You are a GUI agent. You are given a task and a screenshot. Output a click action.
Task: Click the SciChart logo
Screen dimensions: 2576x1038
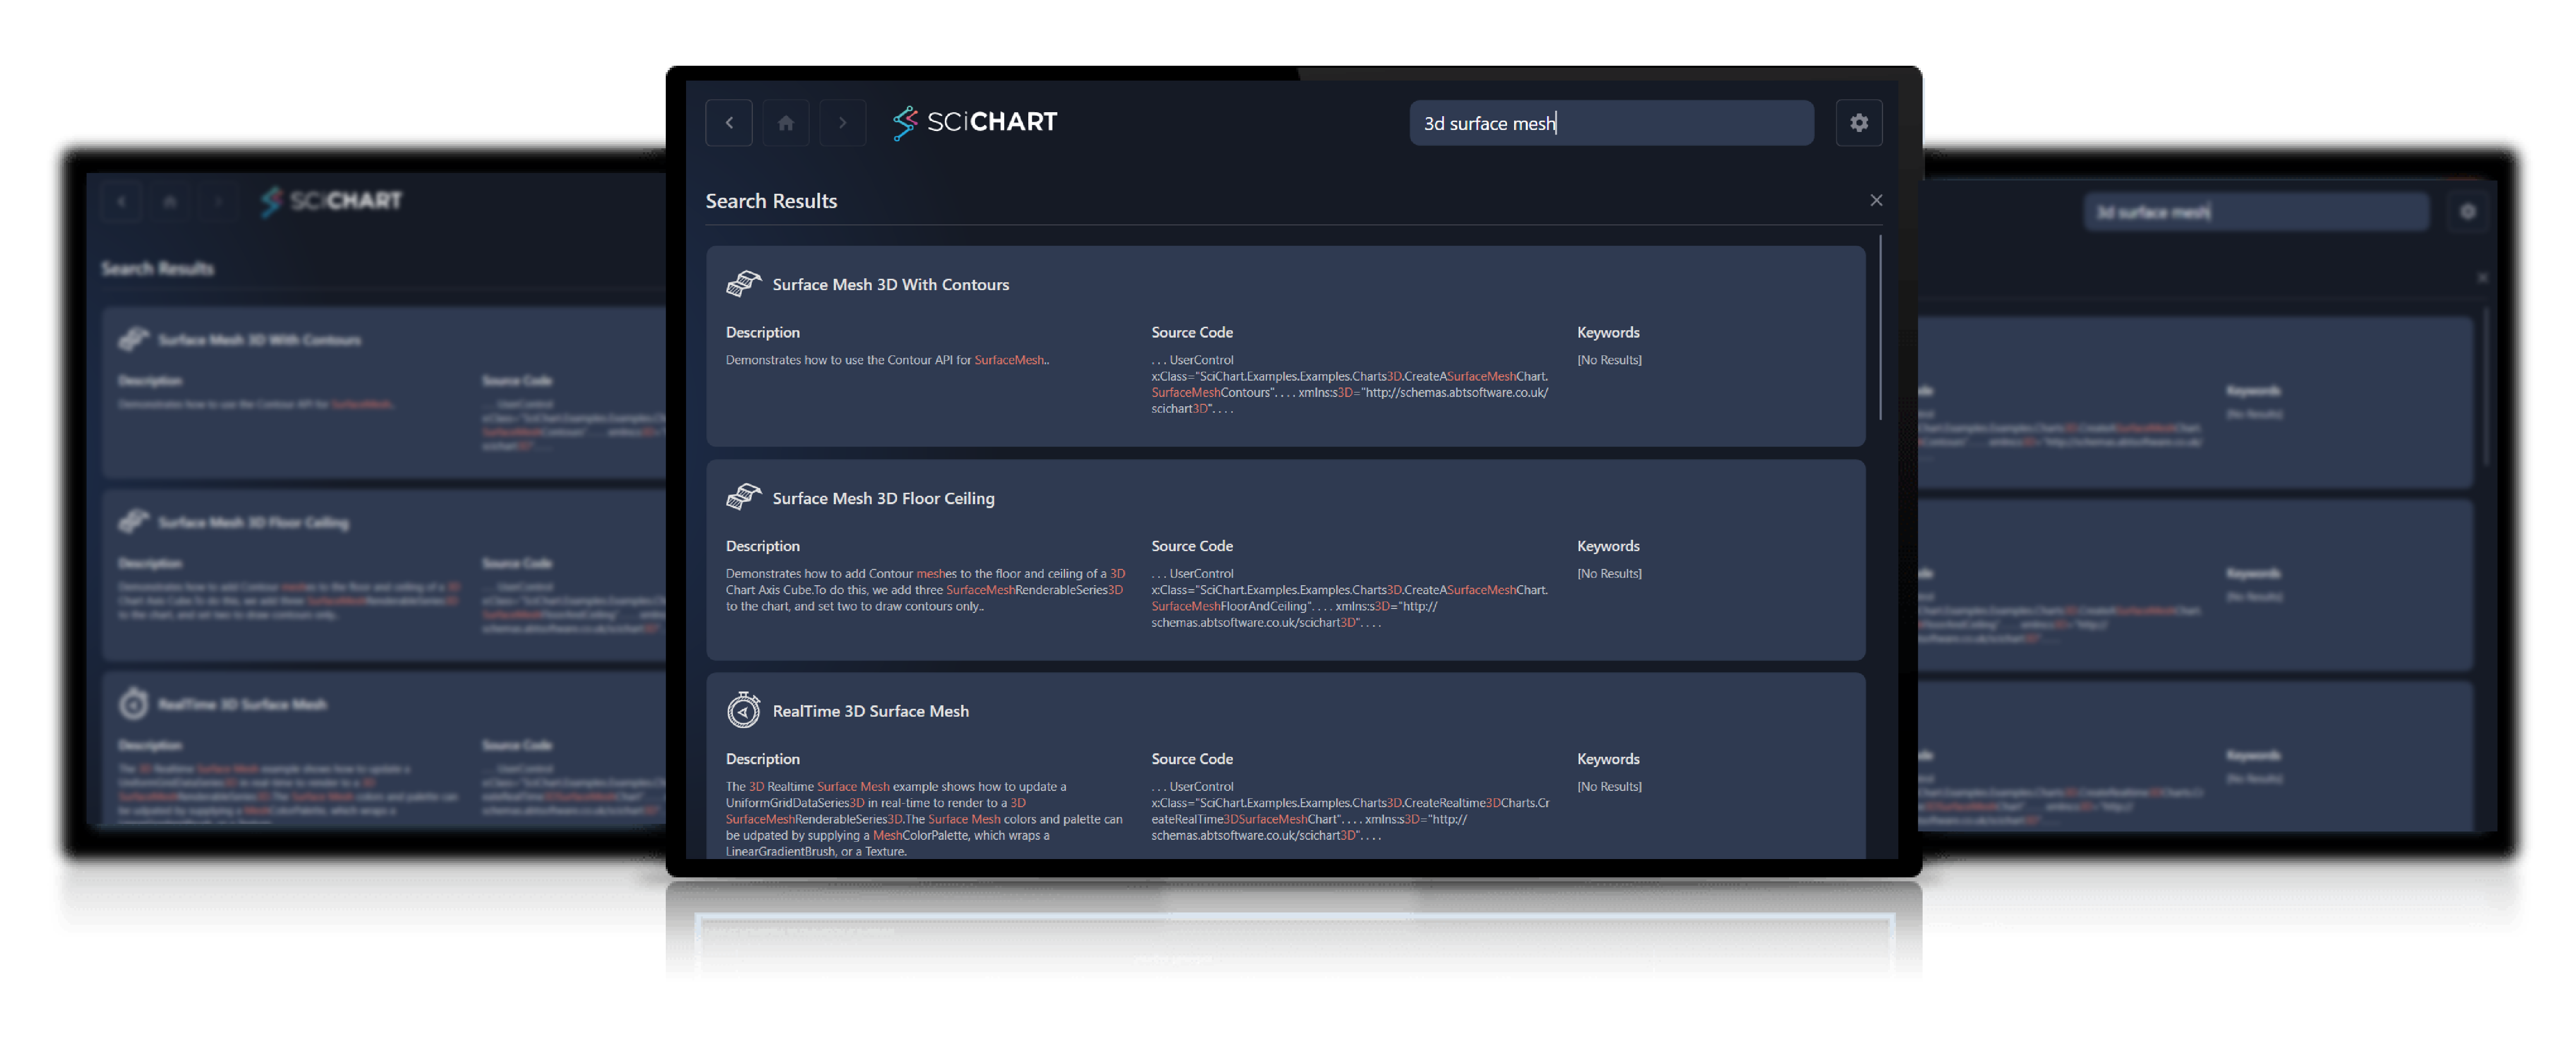coord(975,122)
